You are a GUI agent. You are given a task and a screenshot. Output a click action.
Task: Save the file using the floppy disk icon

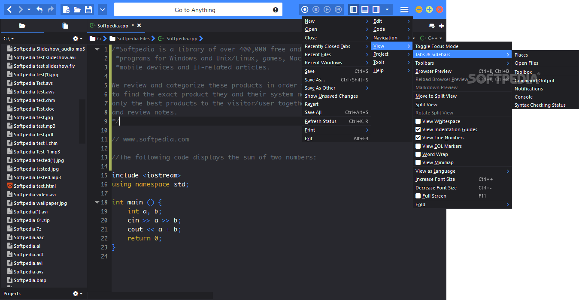tap(88, 9)
